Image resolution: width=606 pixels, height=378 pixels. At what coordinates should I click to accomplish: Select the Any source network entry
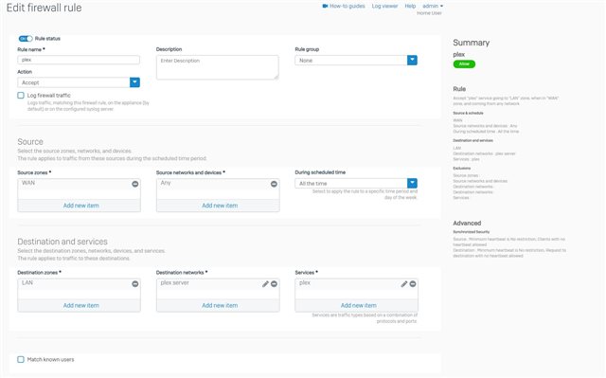pos(166,183)
